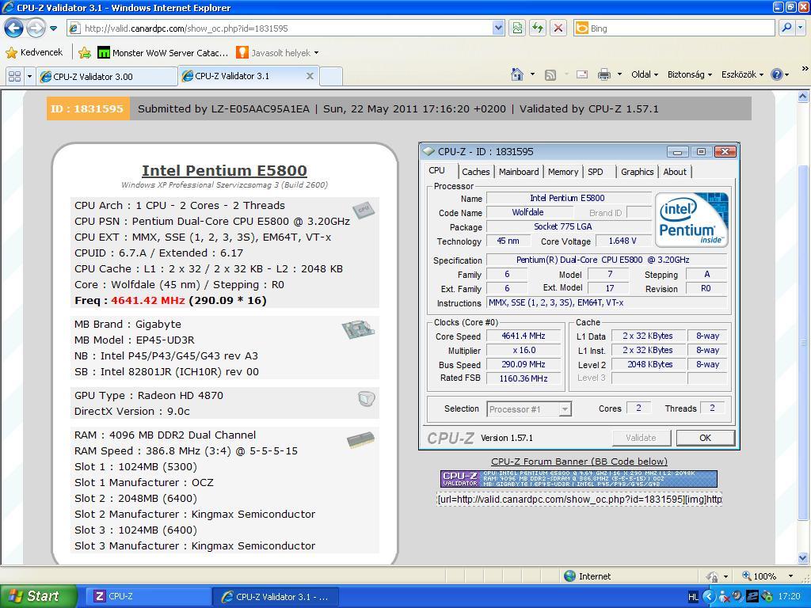Open the Eszközök tools menu

(x=742, y=74)
